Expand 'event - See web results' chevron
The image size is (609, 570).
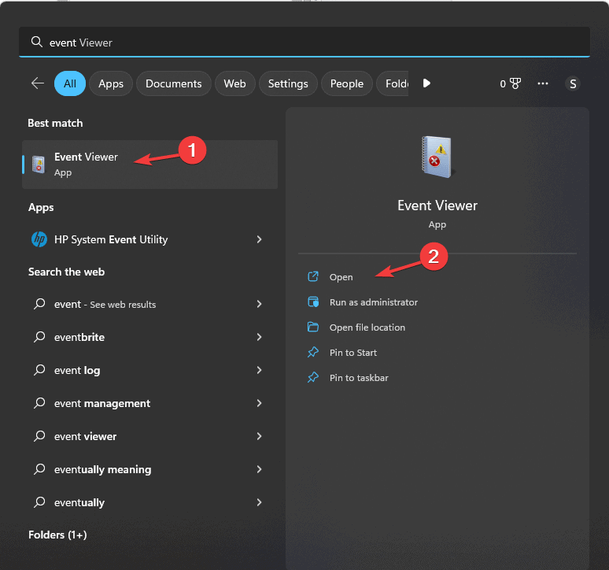point(259,304)
